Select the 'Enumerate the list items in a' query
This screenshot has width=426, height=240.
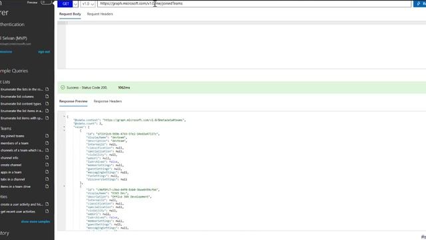point(22,111)
